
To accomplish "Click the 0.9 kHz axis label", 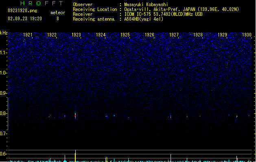I will point(4,93).
